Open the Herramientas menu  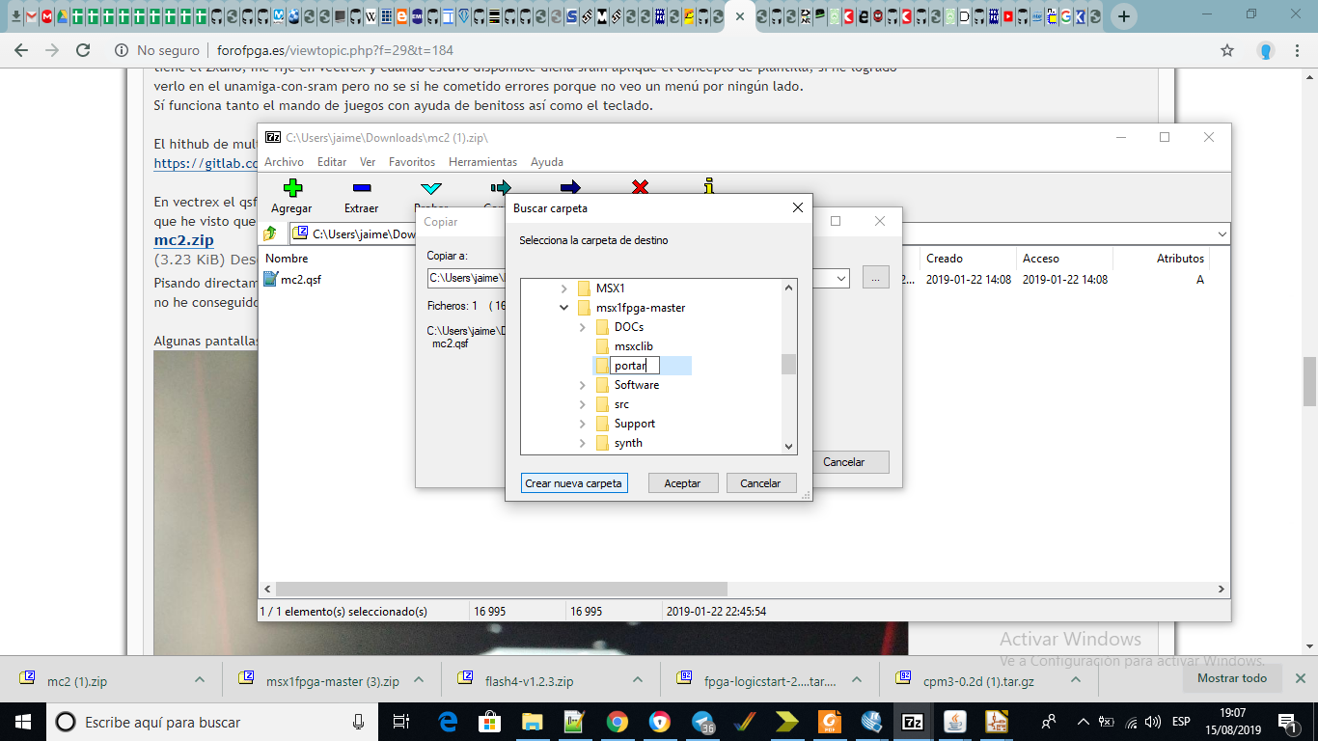tap(482, 162)
